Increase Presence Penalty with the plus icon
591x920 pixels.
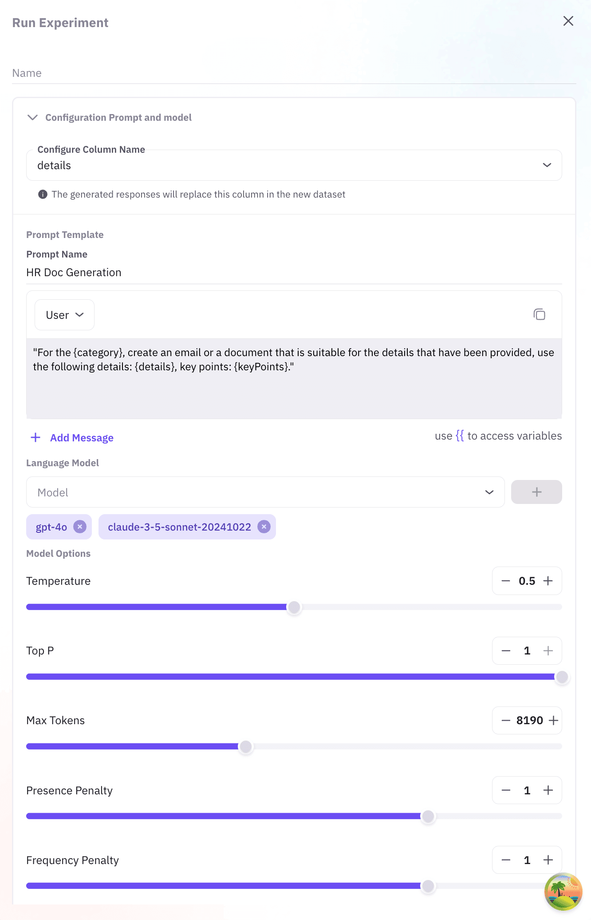548,790
